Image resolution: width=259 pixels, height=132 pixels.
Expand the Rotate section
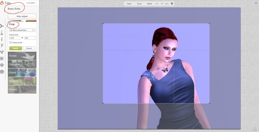[22, 56]
